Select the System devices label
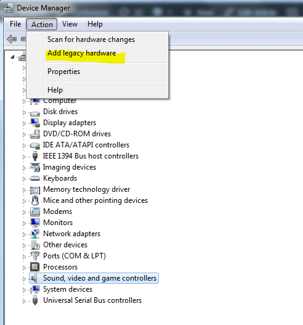Image resolution: width=303 pixels, height=325 pixels. (68, 289)
